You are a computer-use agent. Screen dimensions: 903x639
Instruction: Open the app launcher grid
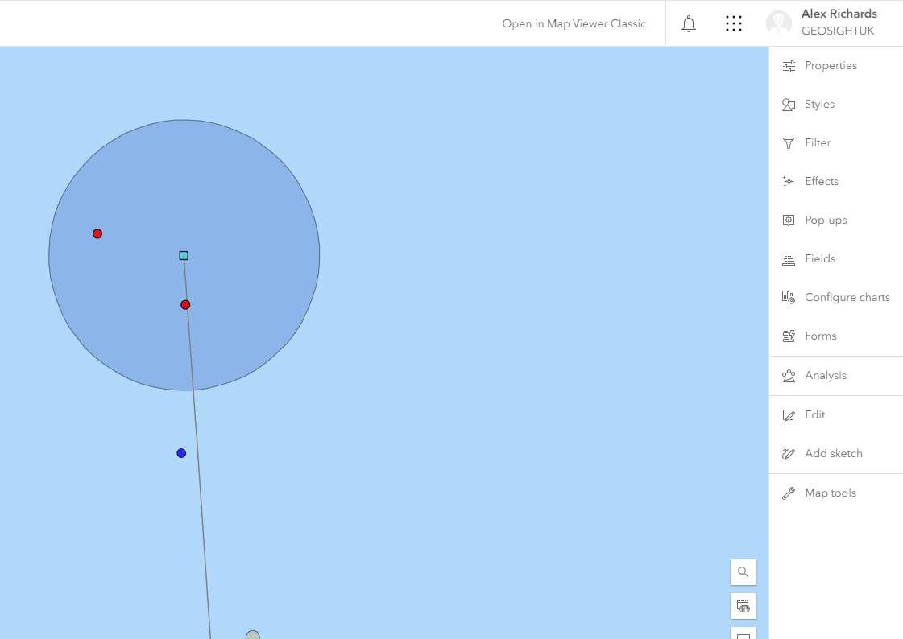[734, 23]
